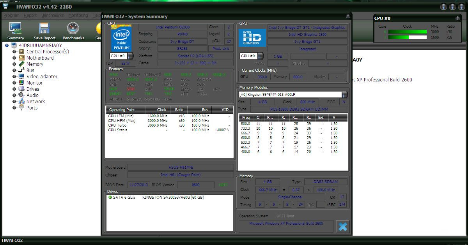Open the Summary view icon
The height and width of the screenshot is (245, 468).
tap(15, 28)
